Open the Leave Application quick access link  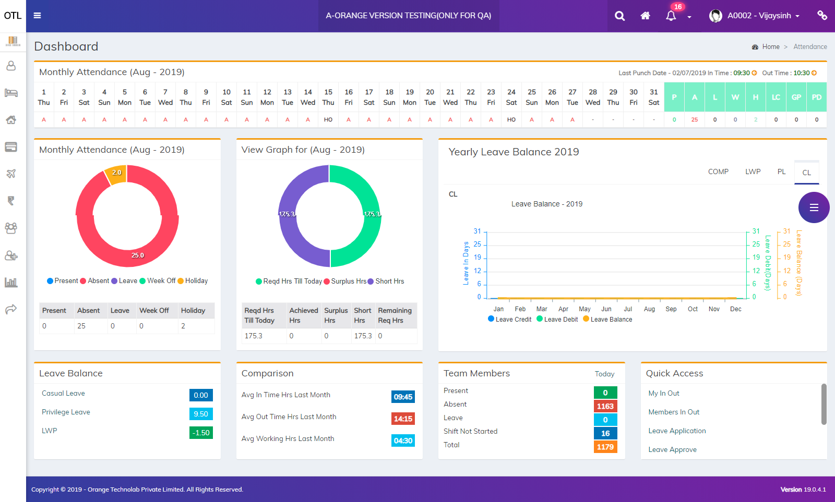pos(676,431)
